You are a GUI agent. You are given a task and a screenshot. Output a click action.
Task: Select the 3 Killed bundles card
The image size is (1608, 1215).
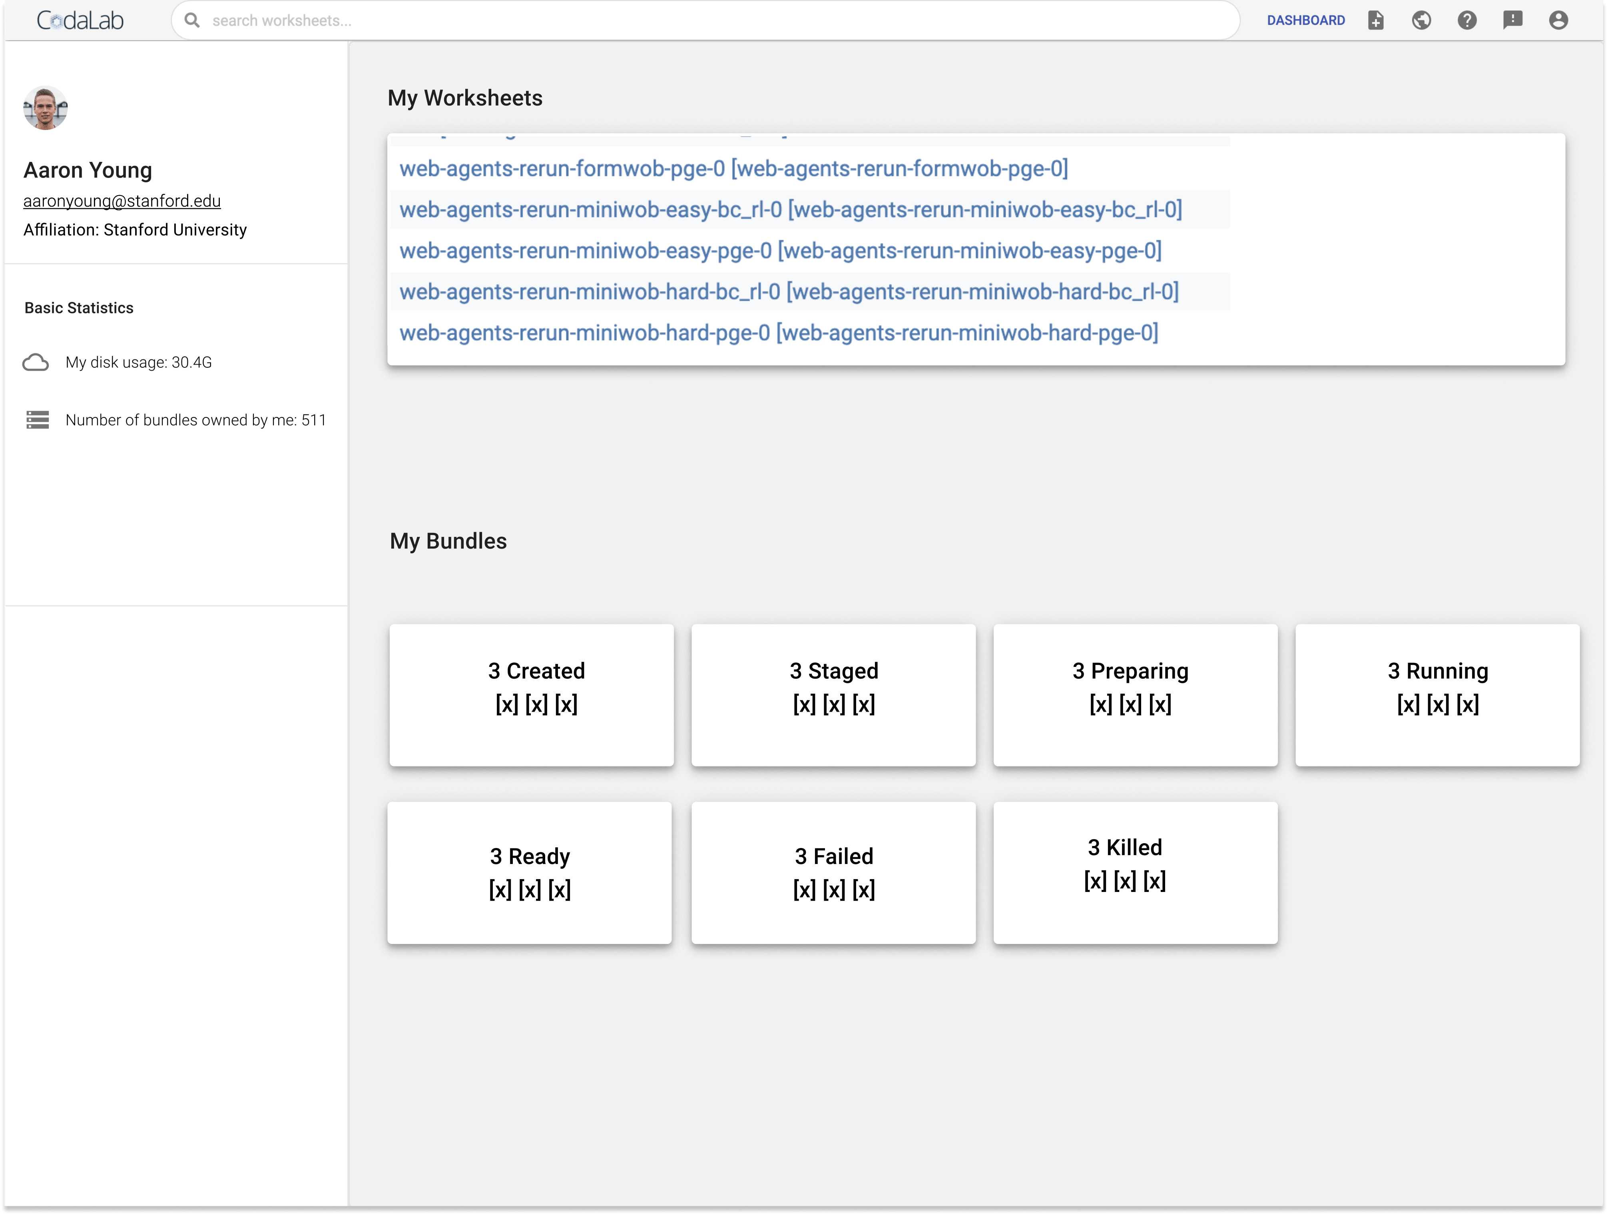pos(1135,872)
